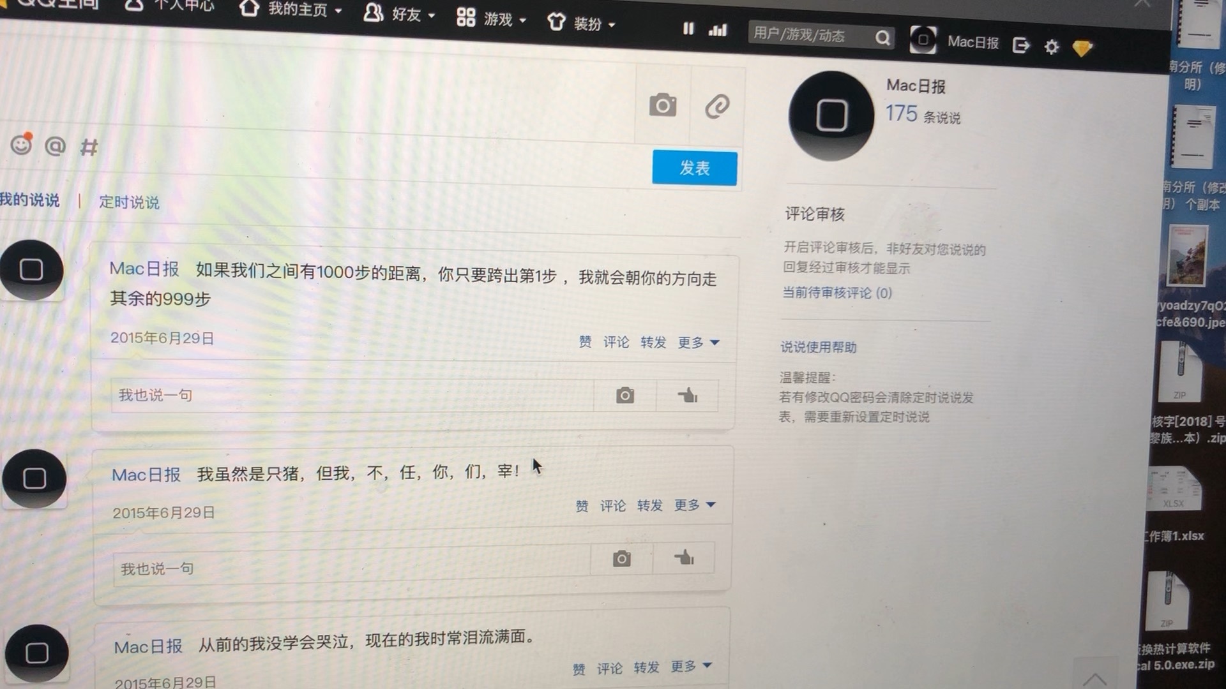Click Mac日报 author name on 从前的我没学会哭泣 post
Image resolution: width=1226 pixels, height=689 pixels.
pyautogui.click(x=148, y=647)
